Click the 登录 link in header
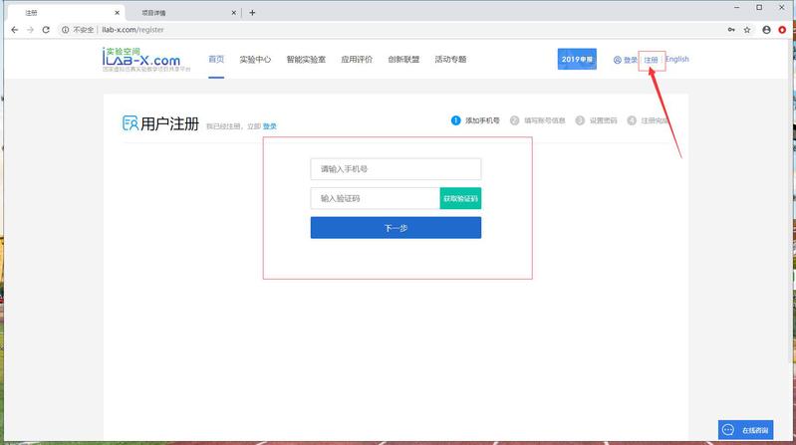Image resolution: width=796 pixels, height=445 pixels. click(630, 60)
